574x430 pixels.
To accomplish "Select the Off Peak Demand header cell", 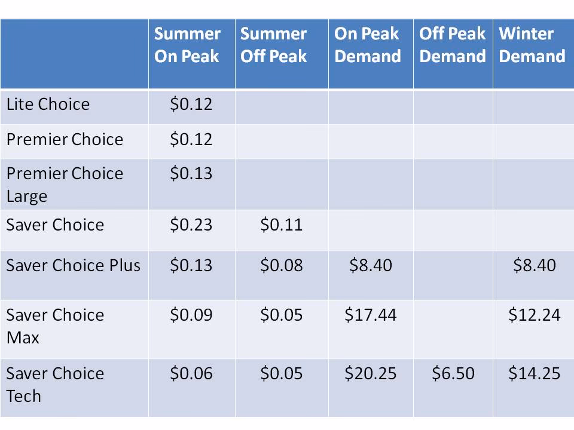I will (452, 45).
